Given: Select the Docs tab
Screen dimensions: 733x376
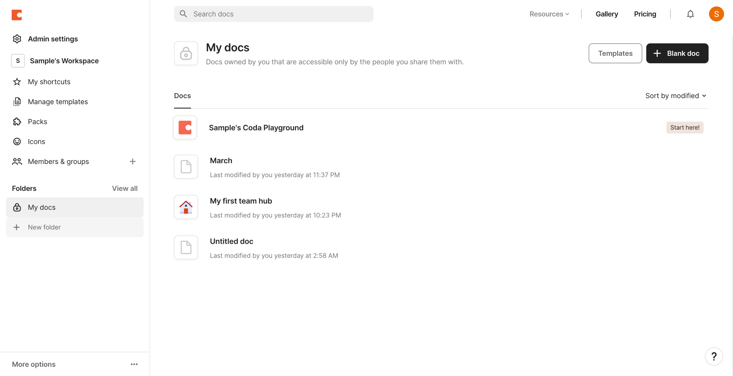Looking at the screenshot, I should pos(182,96).
